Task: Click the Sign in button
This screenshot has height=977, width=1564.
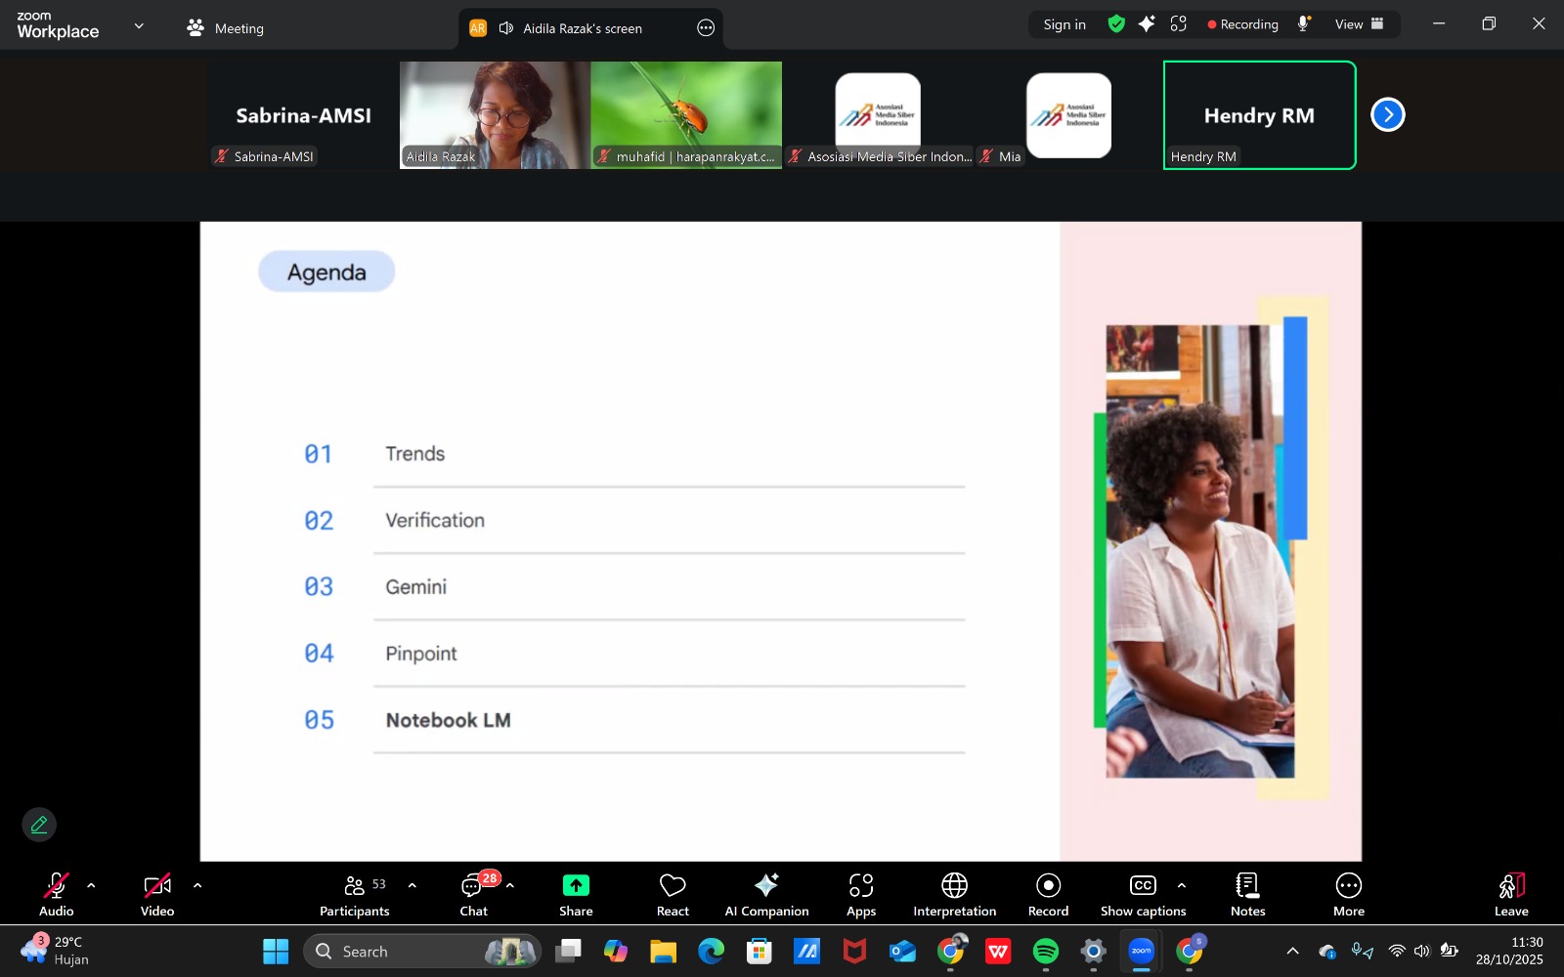Action: (1064, 24)
